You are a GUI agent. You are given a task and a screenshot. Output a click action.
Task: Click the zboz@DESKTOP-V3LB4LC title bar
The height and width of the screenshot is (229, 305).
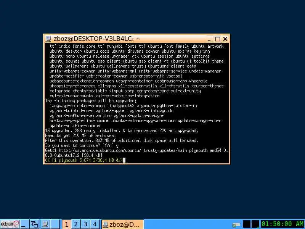(127, 39)
